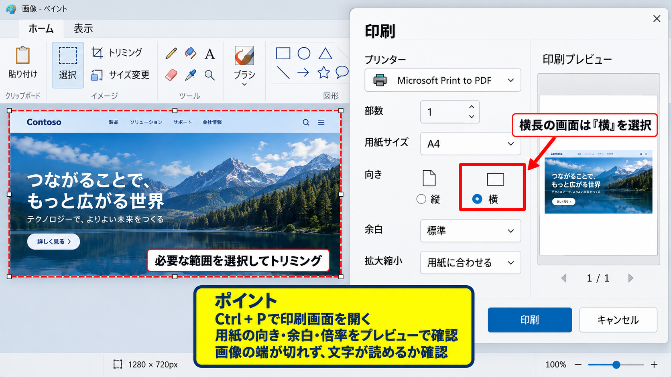Click the Contoso logo in the image
This screenshot has height=377, width=671.
[44, 122]
